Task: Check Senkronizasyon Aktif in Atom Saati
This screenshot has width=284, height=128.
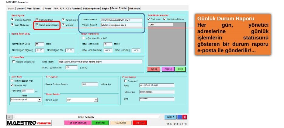Action: coord(12,81)
